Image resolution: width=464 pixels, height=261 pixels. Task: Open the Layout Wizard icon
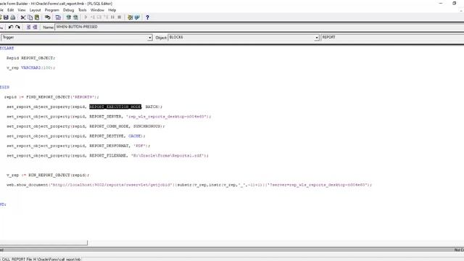(x=137, y=17)
